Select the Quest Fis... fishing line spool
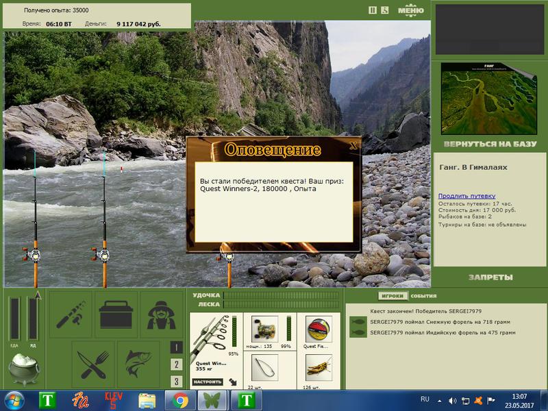 pos(319,329)
